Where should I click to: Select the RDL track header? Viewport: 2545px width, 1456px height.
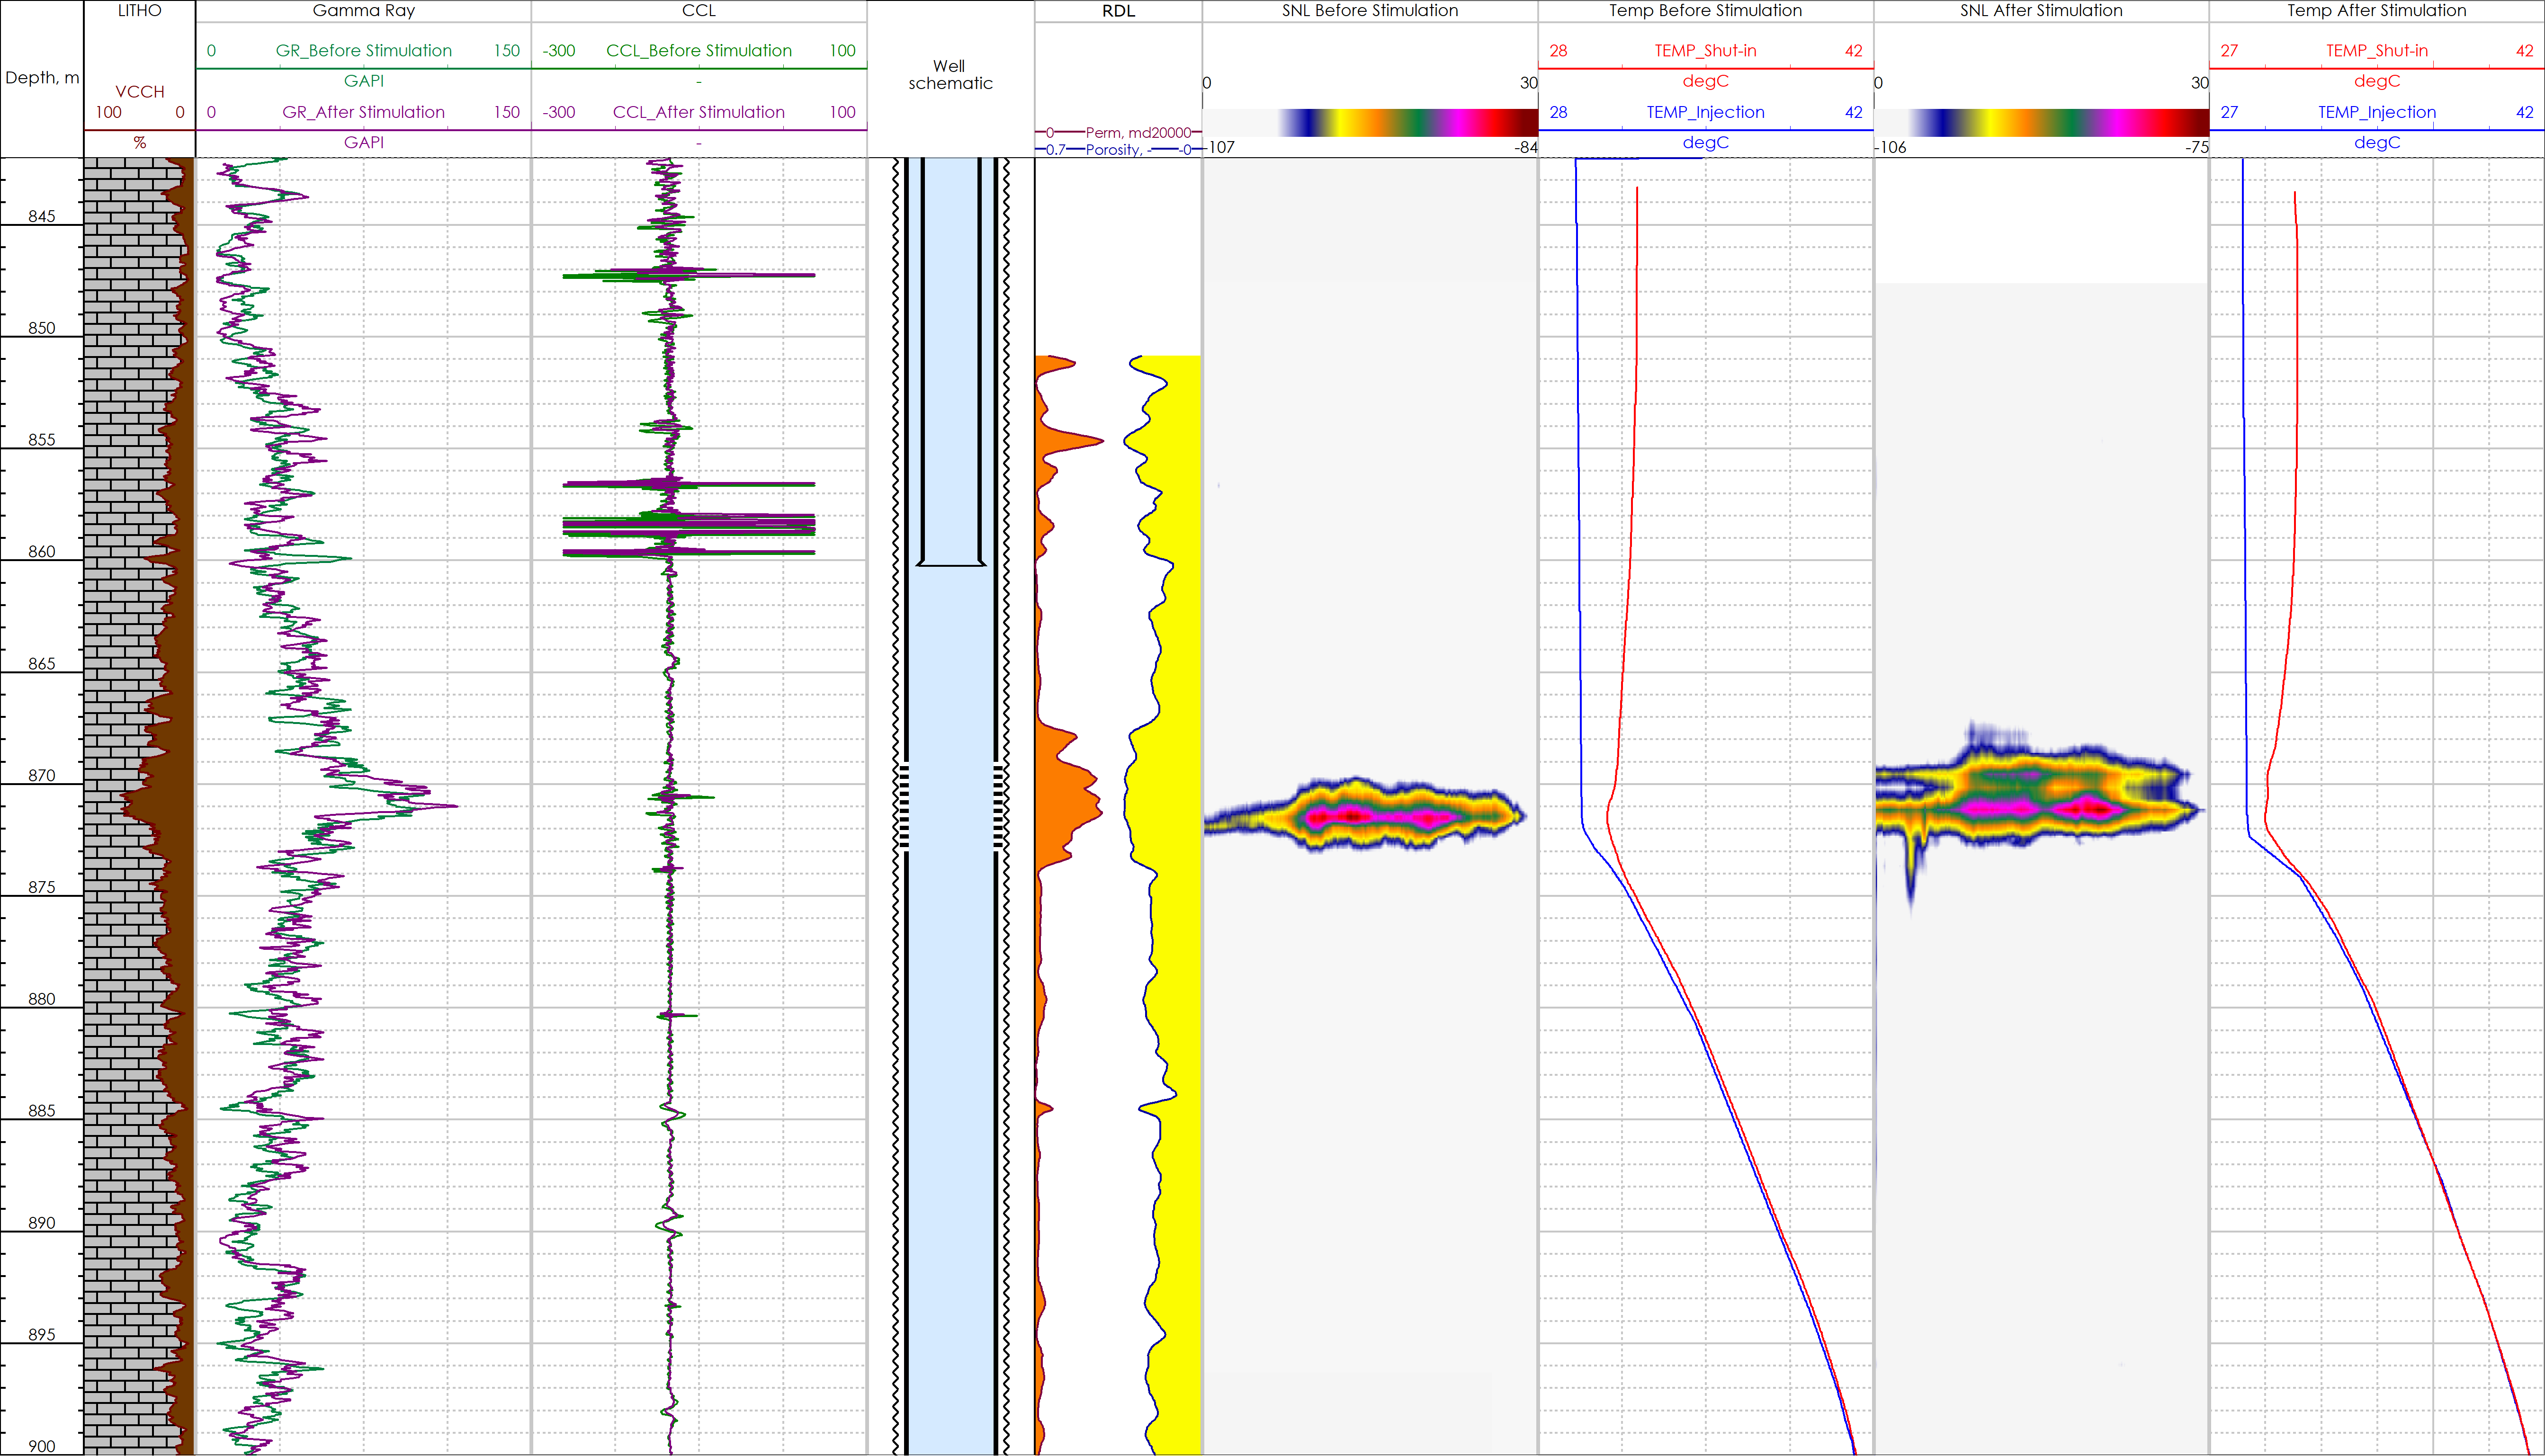click(1118, 11)
